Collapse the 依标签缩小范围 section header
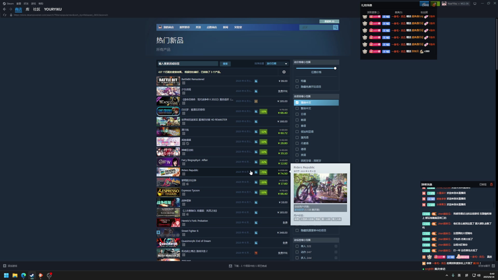498x280 pixels. pyautogui.click(x=316, y=240)
